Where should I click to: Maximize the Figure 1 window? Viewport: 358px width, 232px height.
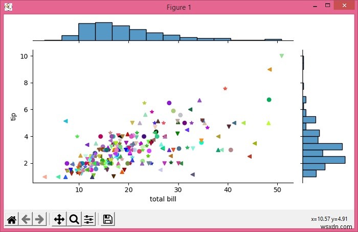[x=328, y=6]
